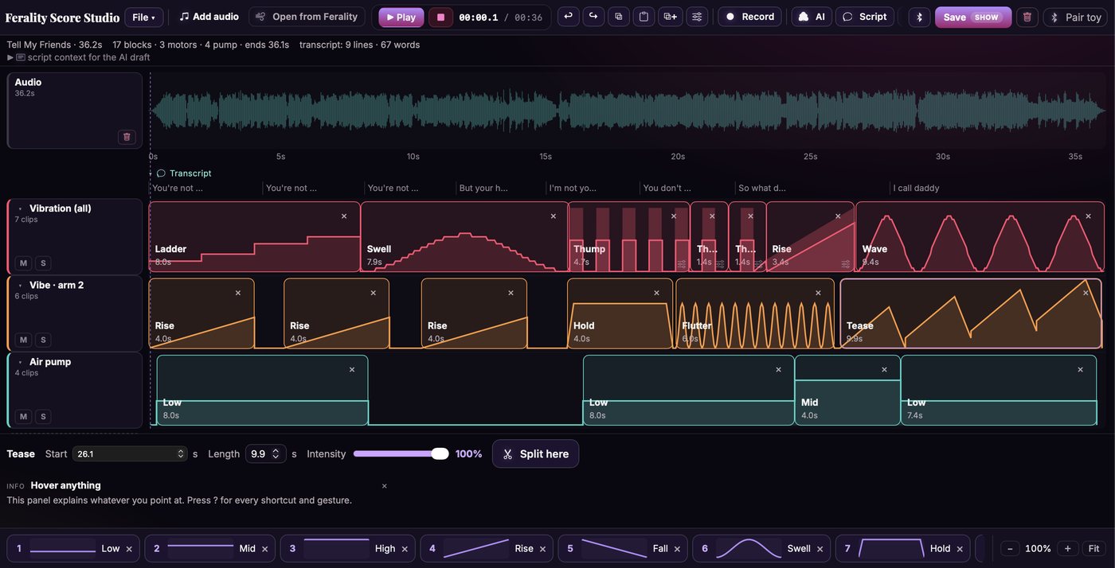Solo the Air pump track
1115x568 pixels.
click(x=43, y=417)
